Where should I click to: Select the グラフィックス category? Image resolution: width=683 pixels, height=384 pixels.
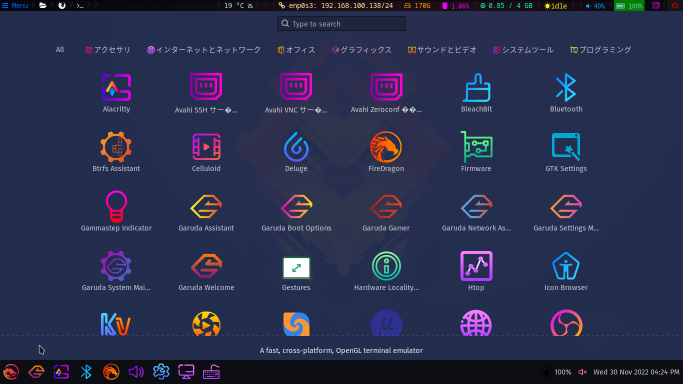tap(361, 49)
